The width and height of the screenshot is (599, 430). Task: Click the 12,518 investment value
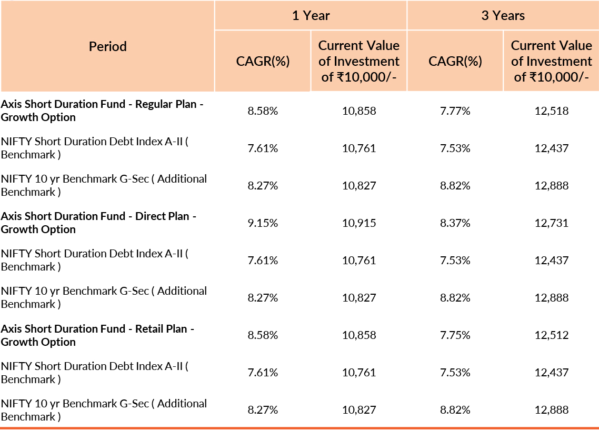click(551, 111)
